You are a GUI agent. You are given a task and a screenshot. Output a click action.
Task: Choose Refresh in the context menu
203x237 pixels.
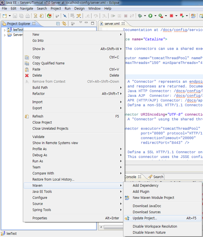tap(74, 116)
